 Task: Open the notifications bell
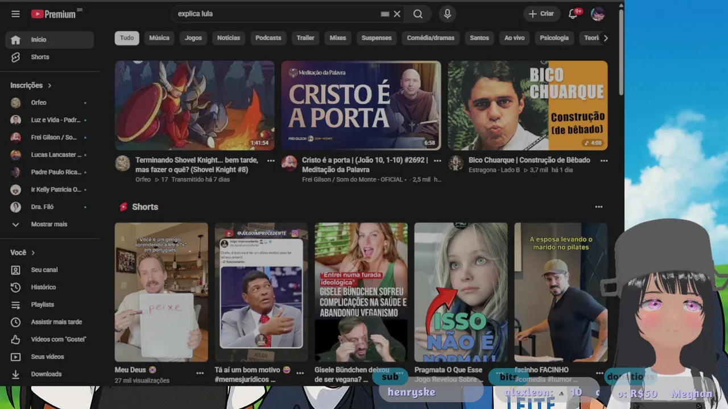[573, 14]
